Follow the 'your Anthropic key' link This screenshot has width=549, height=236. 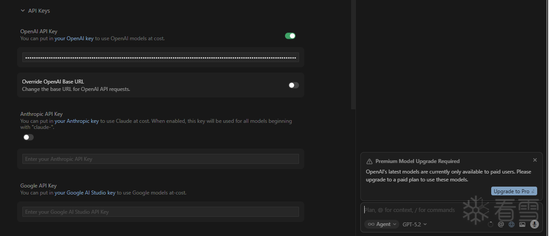77,121
